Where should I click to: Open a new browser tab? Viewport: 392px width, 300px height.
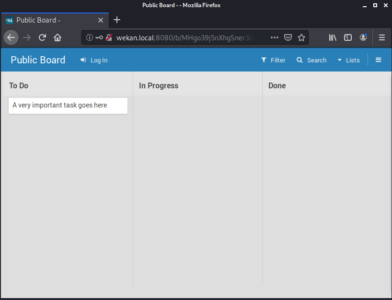point(117,20)
